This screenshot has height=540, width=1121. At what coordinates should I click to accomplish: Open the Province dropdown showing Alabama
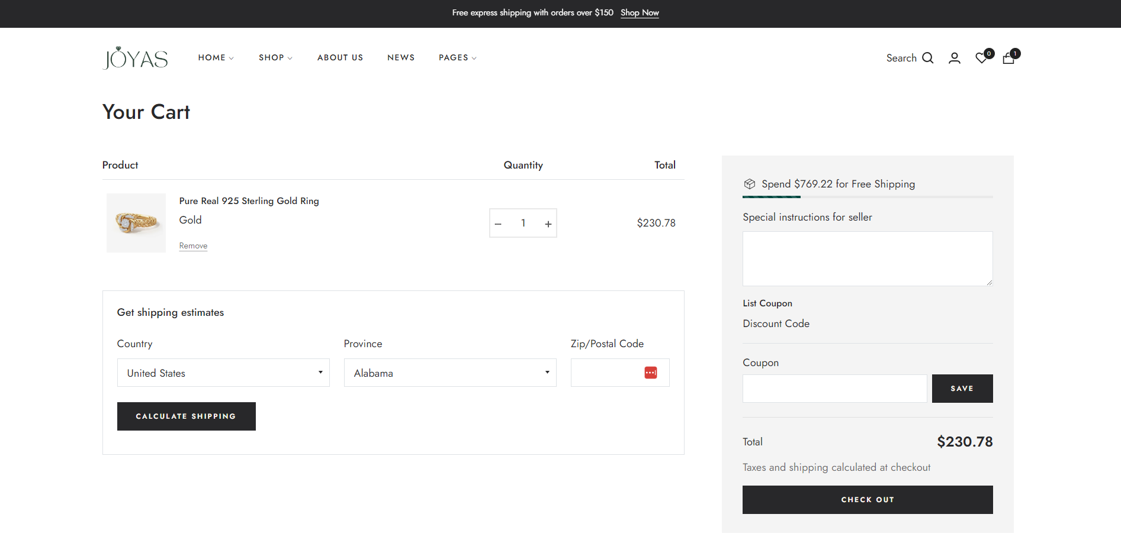coord(450,373)
